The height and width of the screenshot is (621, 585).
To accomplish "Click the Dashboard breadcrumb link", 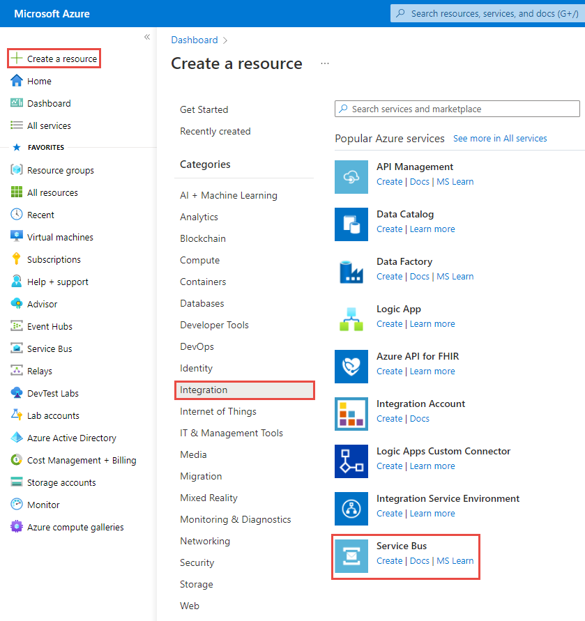I will tap(195, 40).
